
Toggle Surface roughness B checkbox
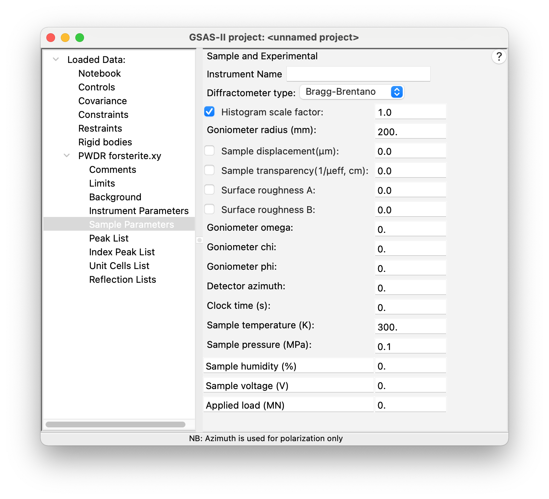pos(209,209)
